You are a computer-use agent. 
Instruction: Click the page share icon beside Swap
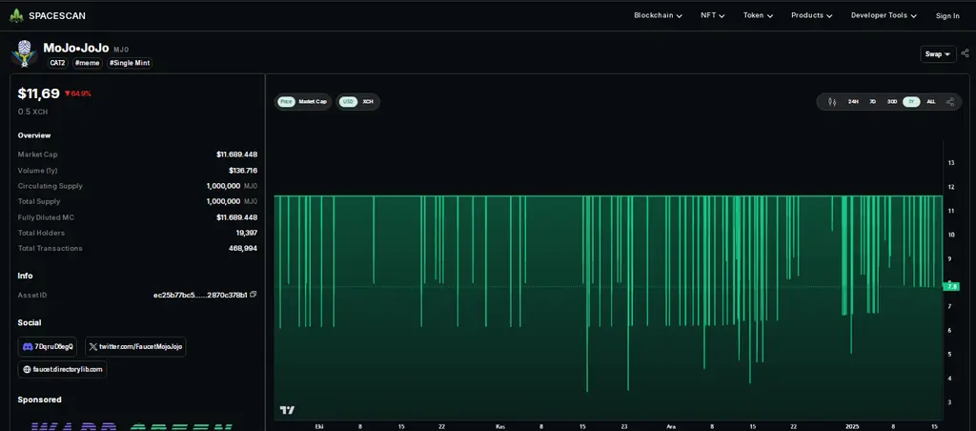coord(965,53)
